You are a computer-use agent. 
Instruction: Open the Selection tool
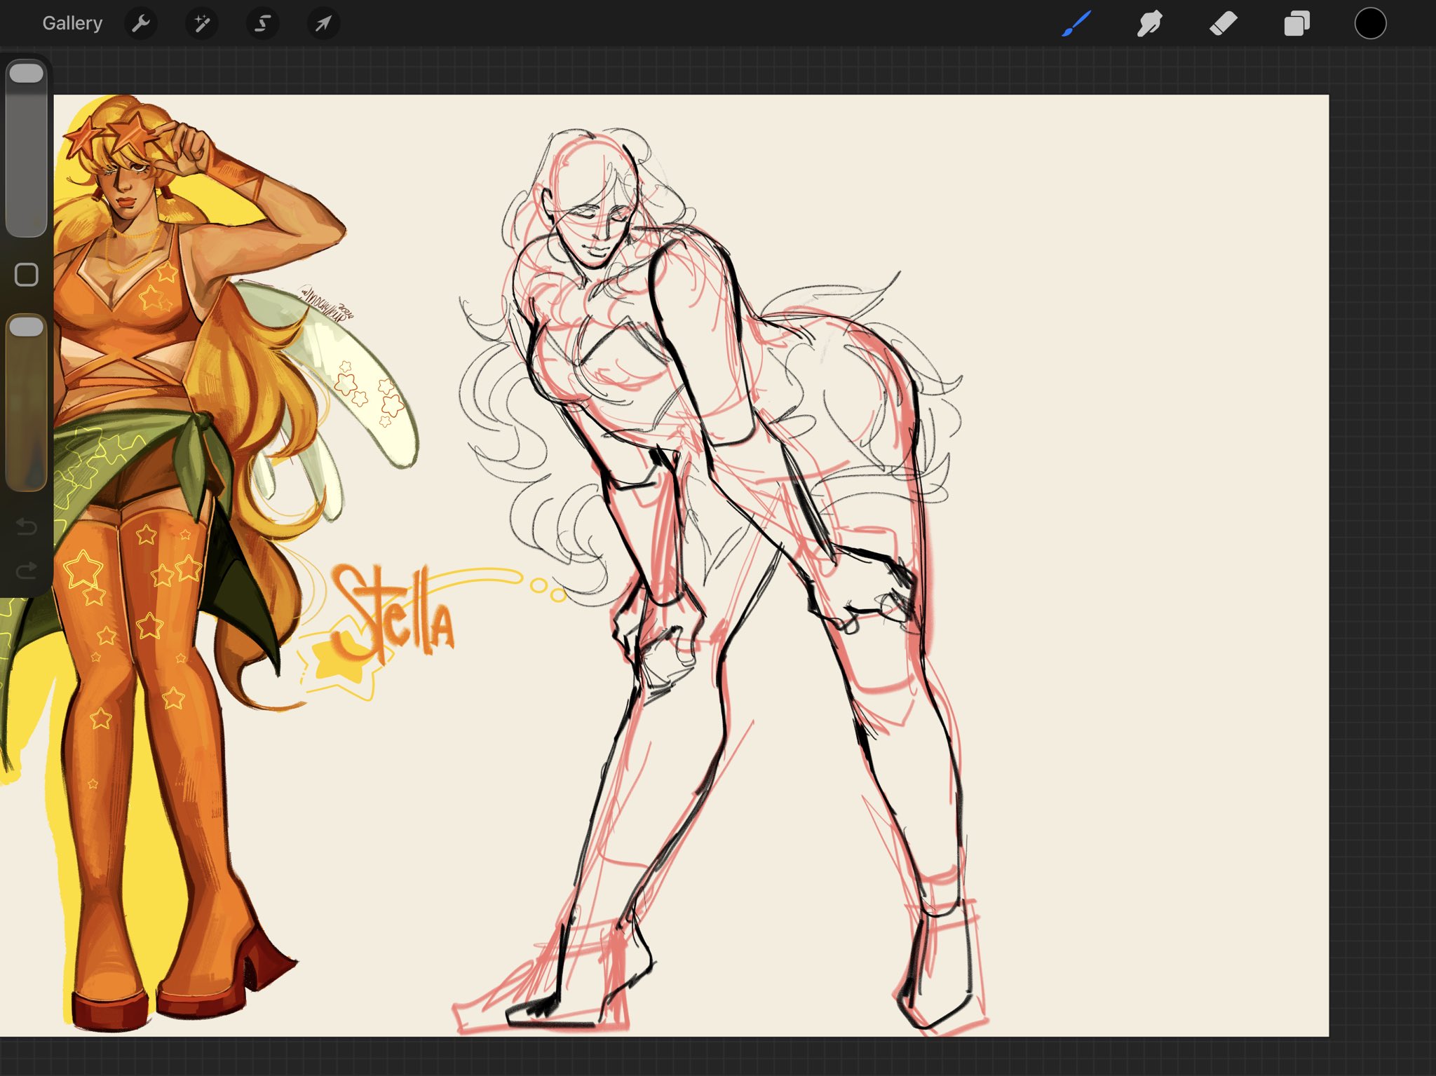263,23
